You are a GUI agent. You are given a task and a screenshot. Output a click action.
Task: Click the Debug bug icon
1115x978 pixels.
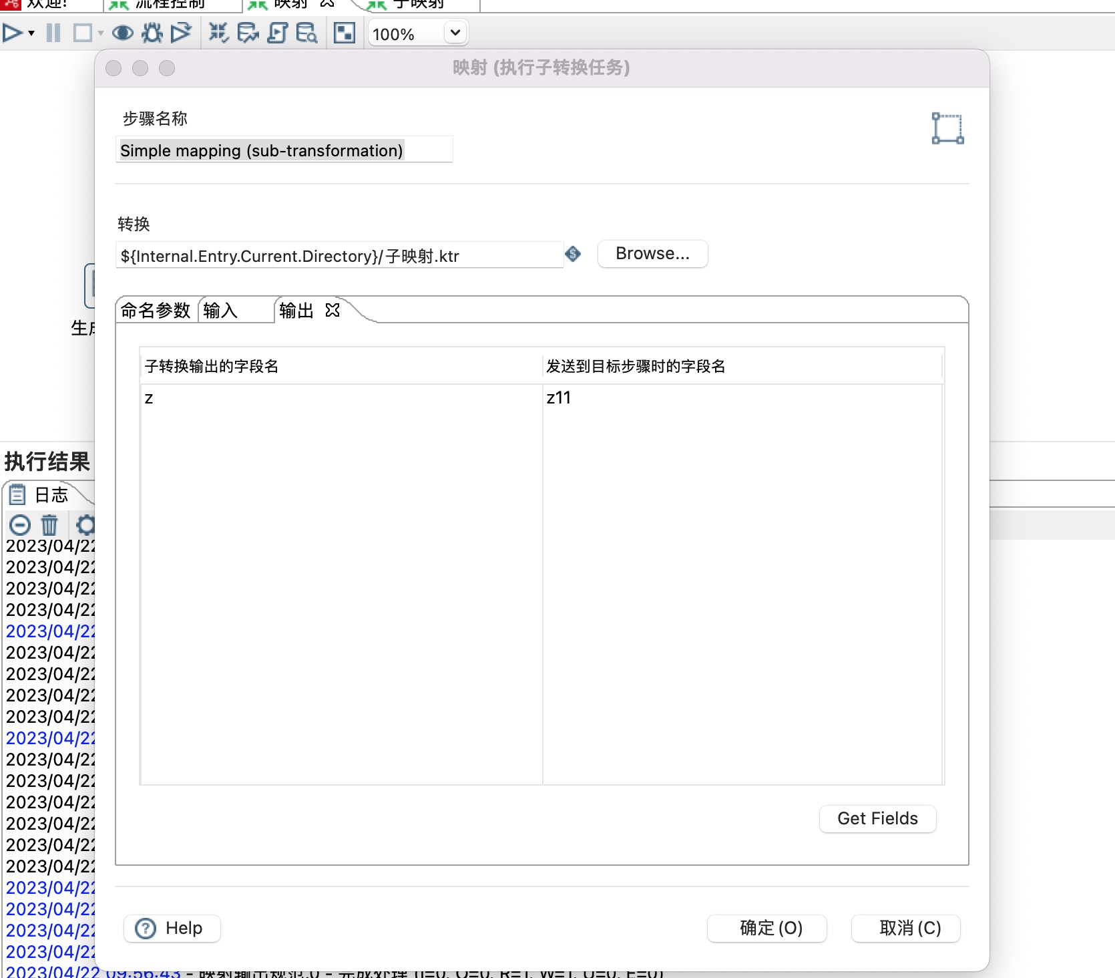tap(152, 33)
